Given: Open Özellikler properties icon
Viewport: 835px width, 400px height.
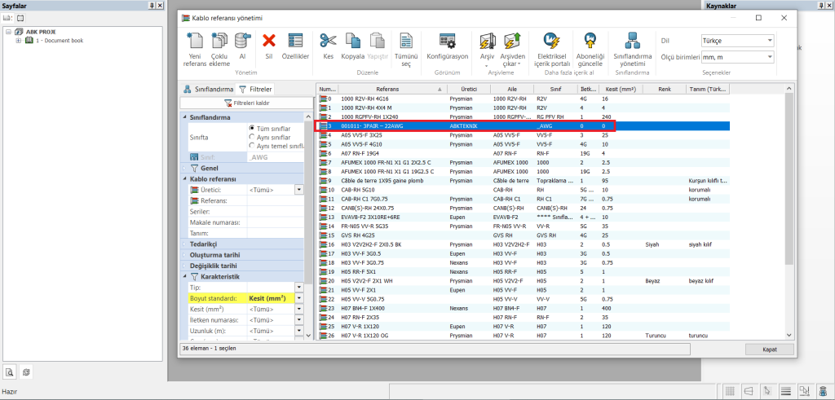Looking at the screenshot, I should (x=295, y=41).
